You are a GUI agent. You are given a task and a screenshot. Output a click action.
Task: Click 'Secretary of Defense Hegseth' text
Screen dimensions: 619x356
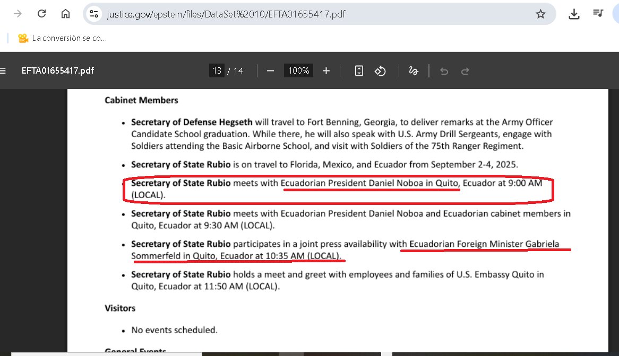coord(192,122)
